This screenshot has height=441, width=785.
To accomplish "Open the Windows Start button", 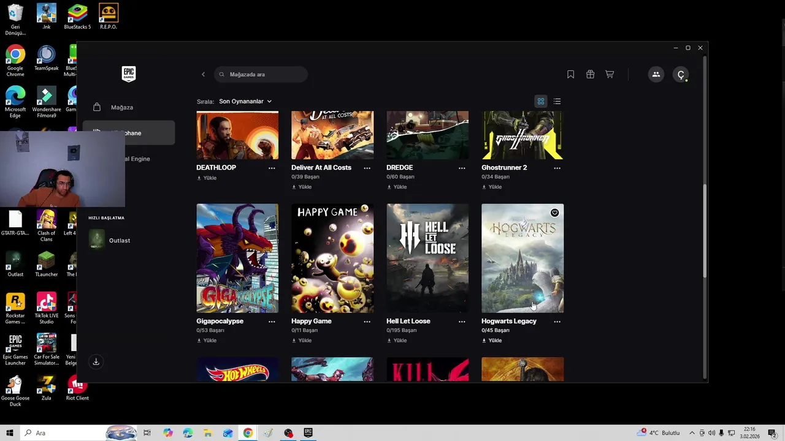I will (x=10, y=433).
